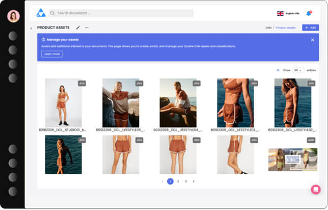328x210 pixels.
Task: Open the collection banner thumbnail
Action: [293, 160]
